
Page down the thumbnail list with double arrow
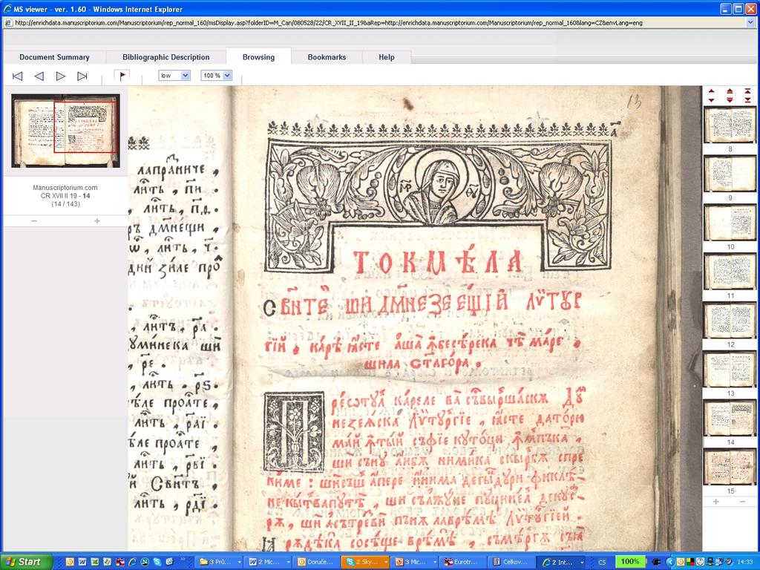click(730, 100)
